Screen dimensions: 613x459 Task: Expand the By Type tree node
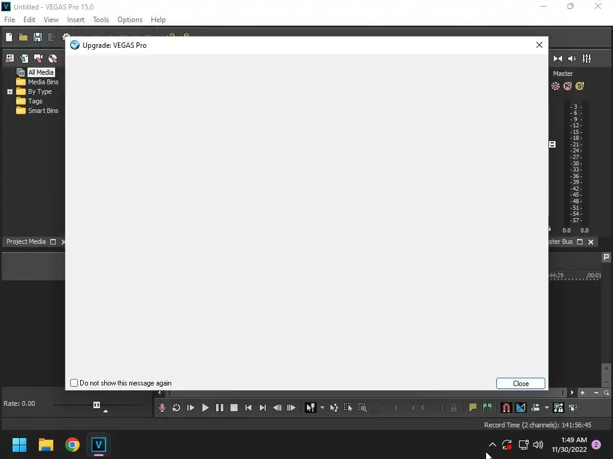10,91
